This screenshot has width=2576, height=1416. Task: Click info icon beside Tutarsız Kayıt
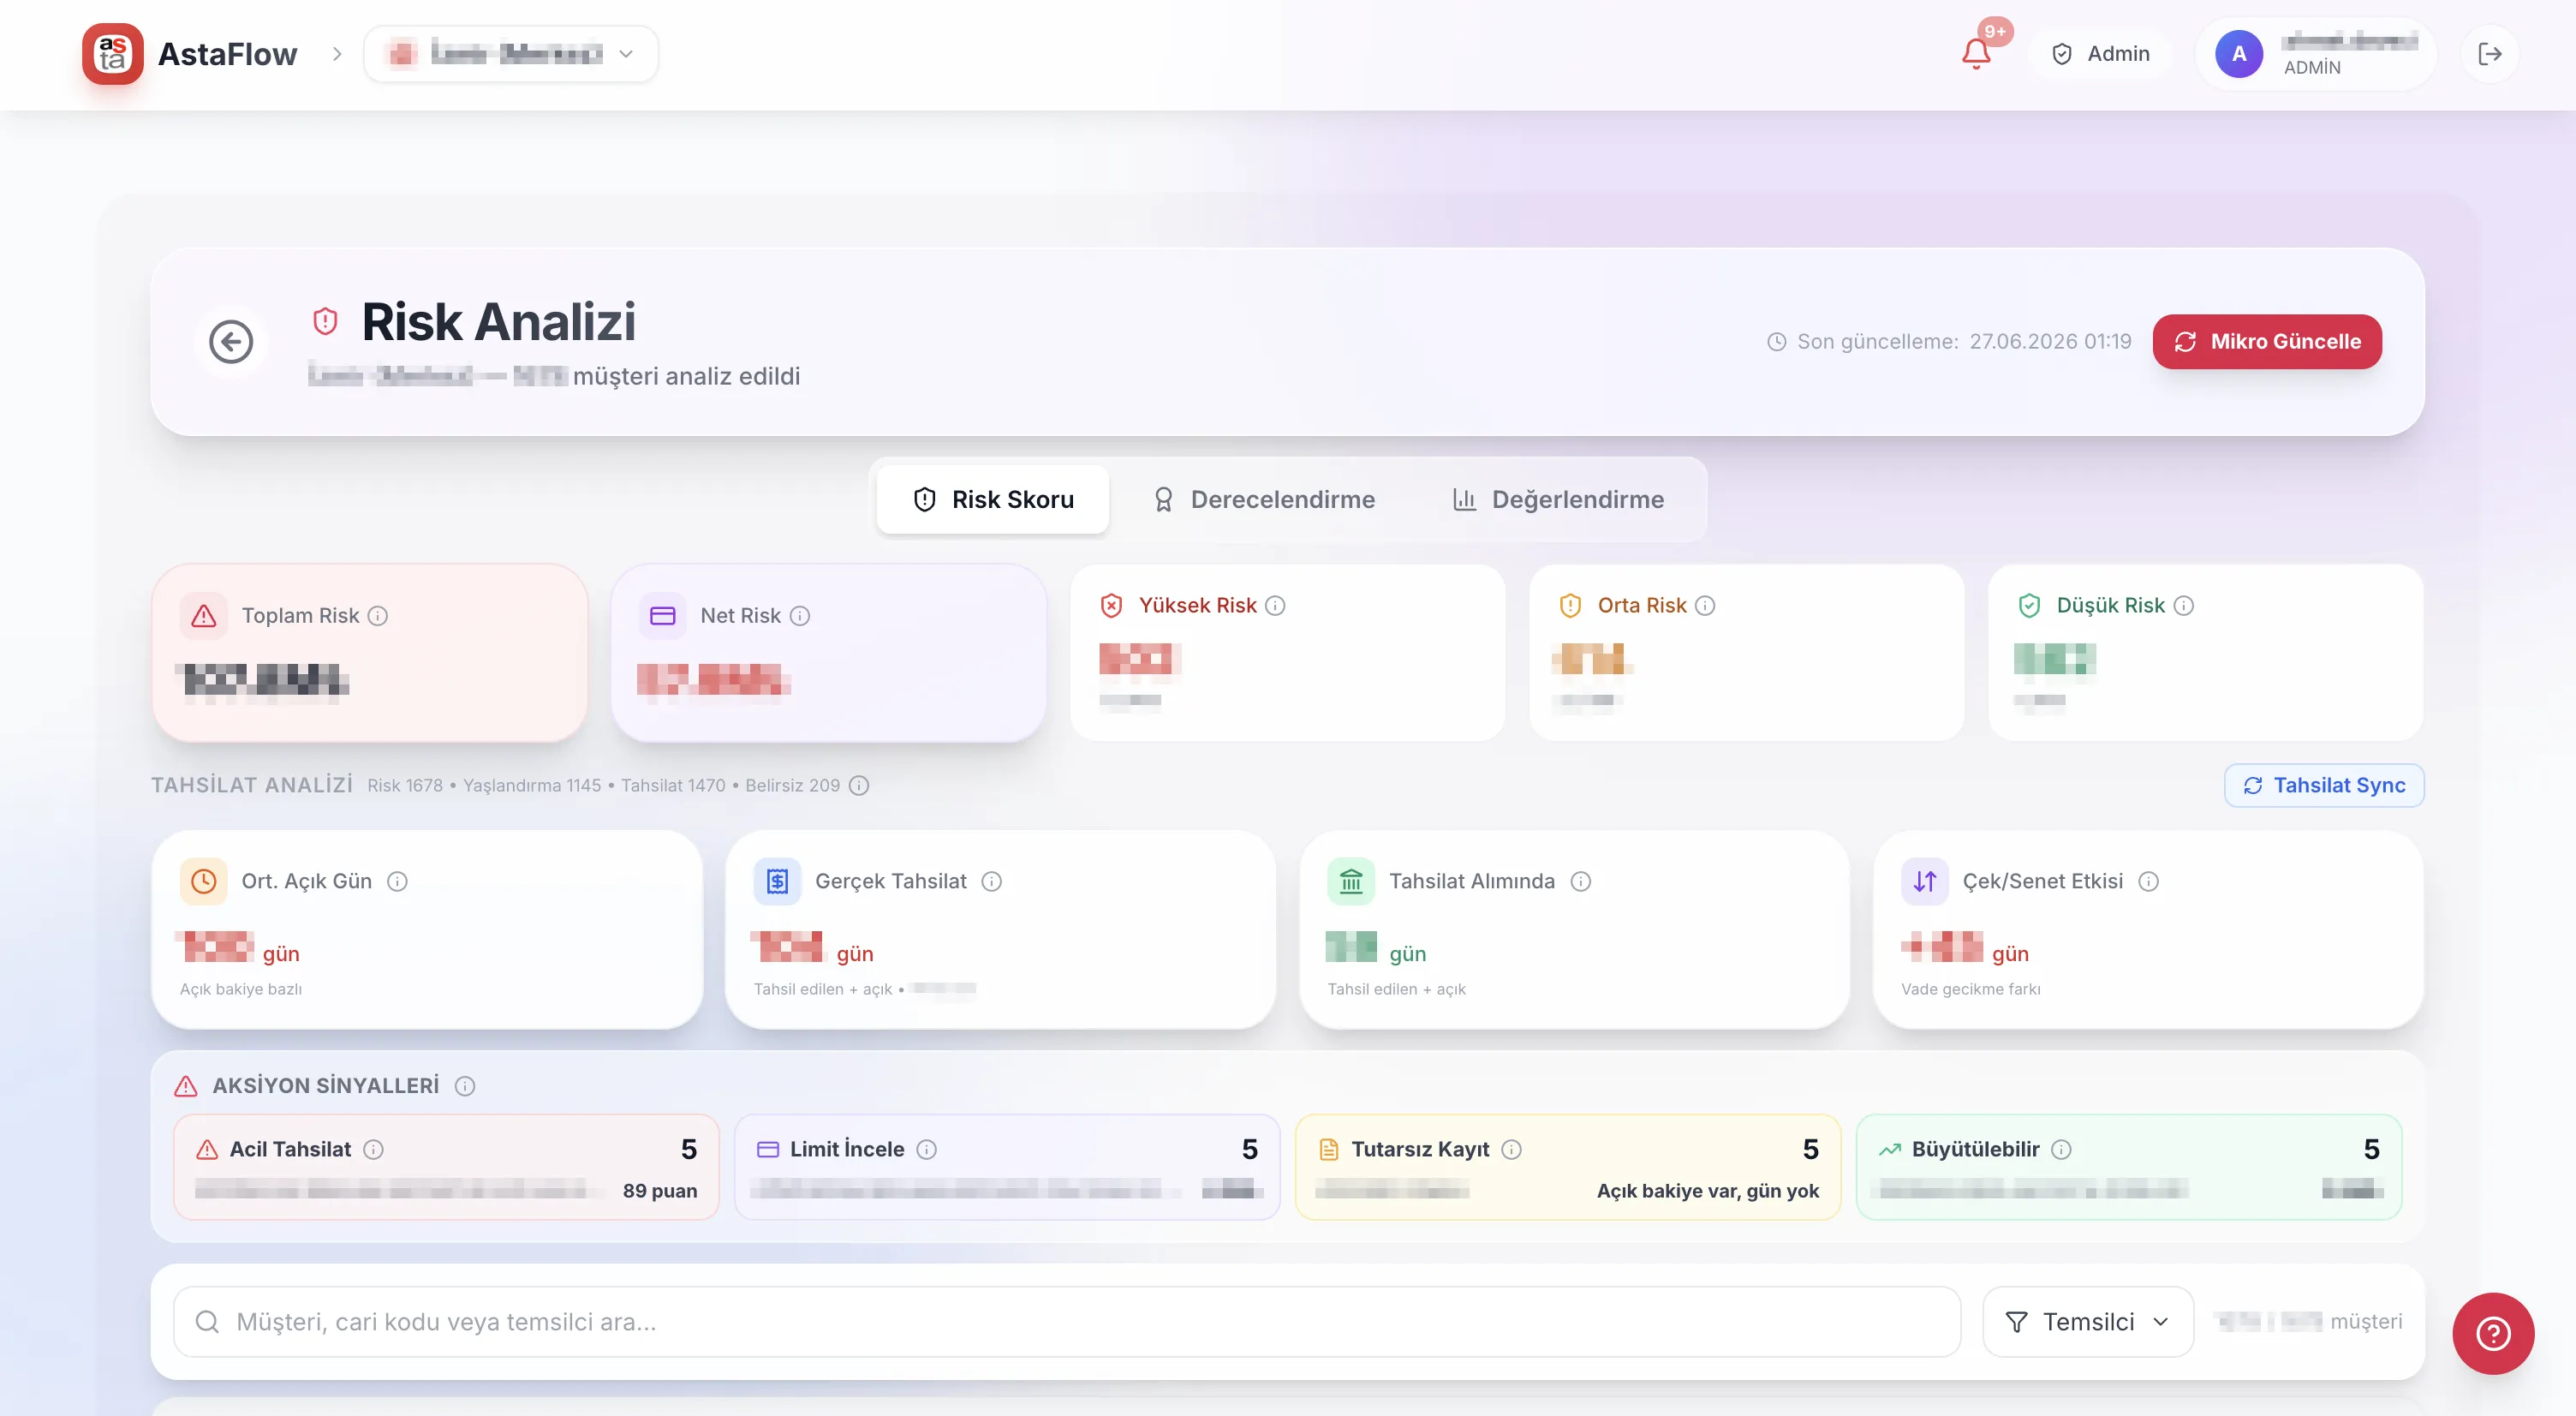coord(1512,1150)
